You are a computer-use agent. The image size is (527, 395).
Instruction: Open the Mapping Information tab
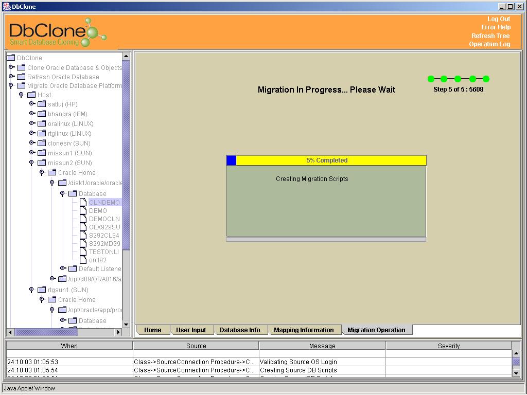point(304,330)
